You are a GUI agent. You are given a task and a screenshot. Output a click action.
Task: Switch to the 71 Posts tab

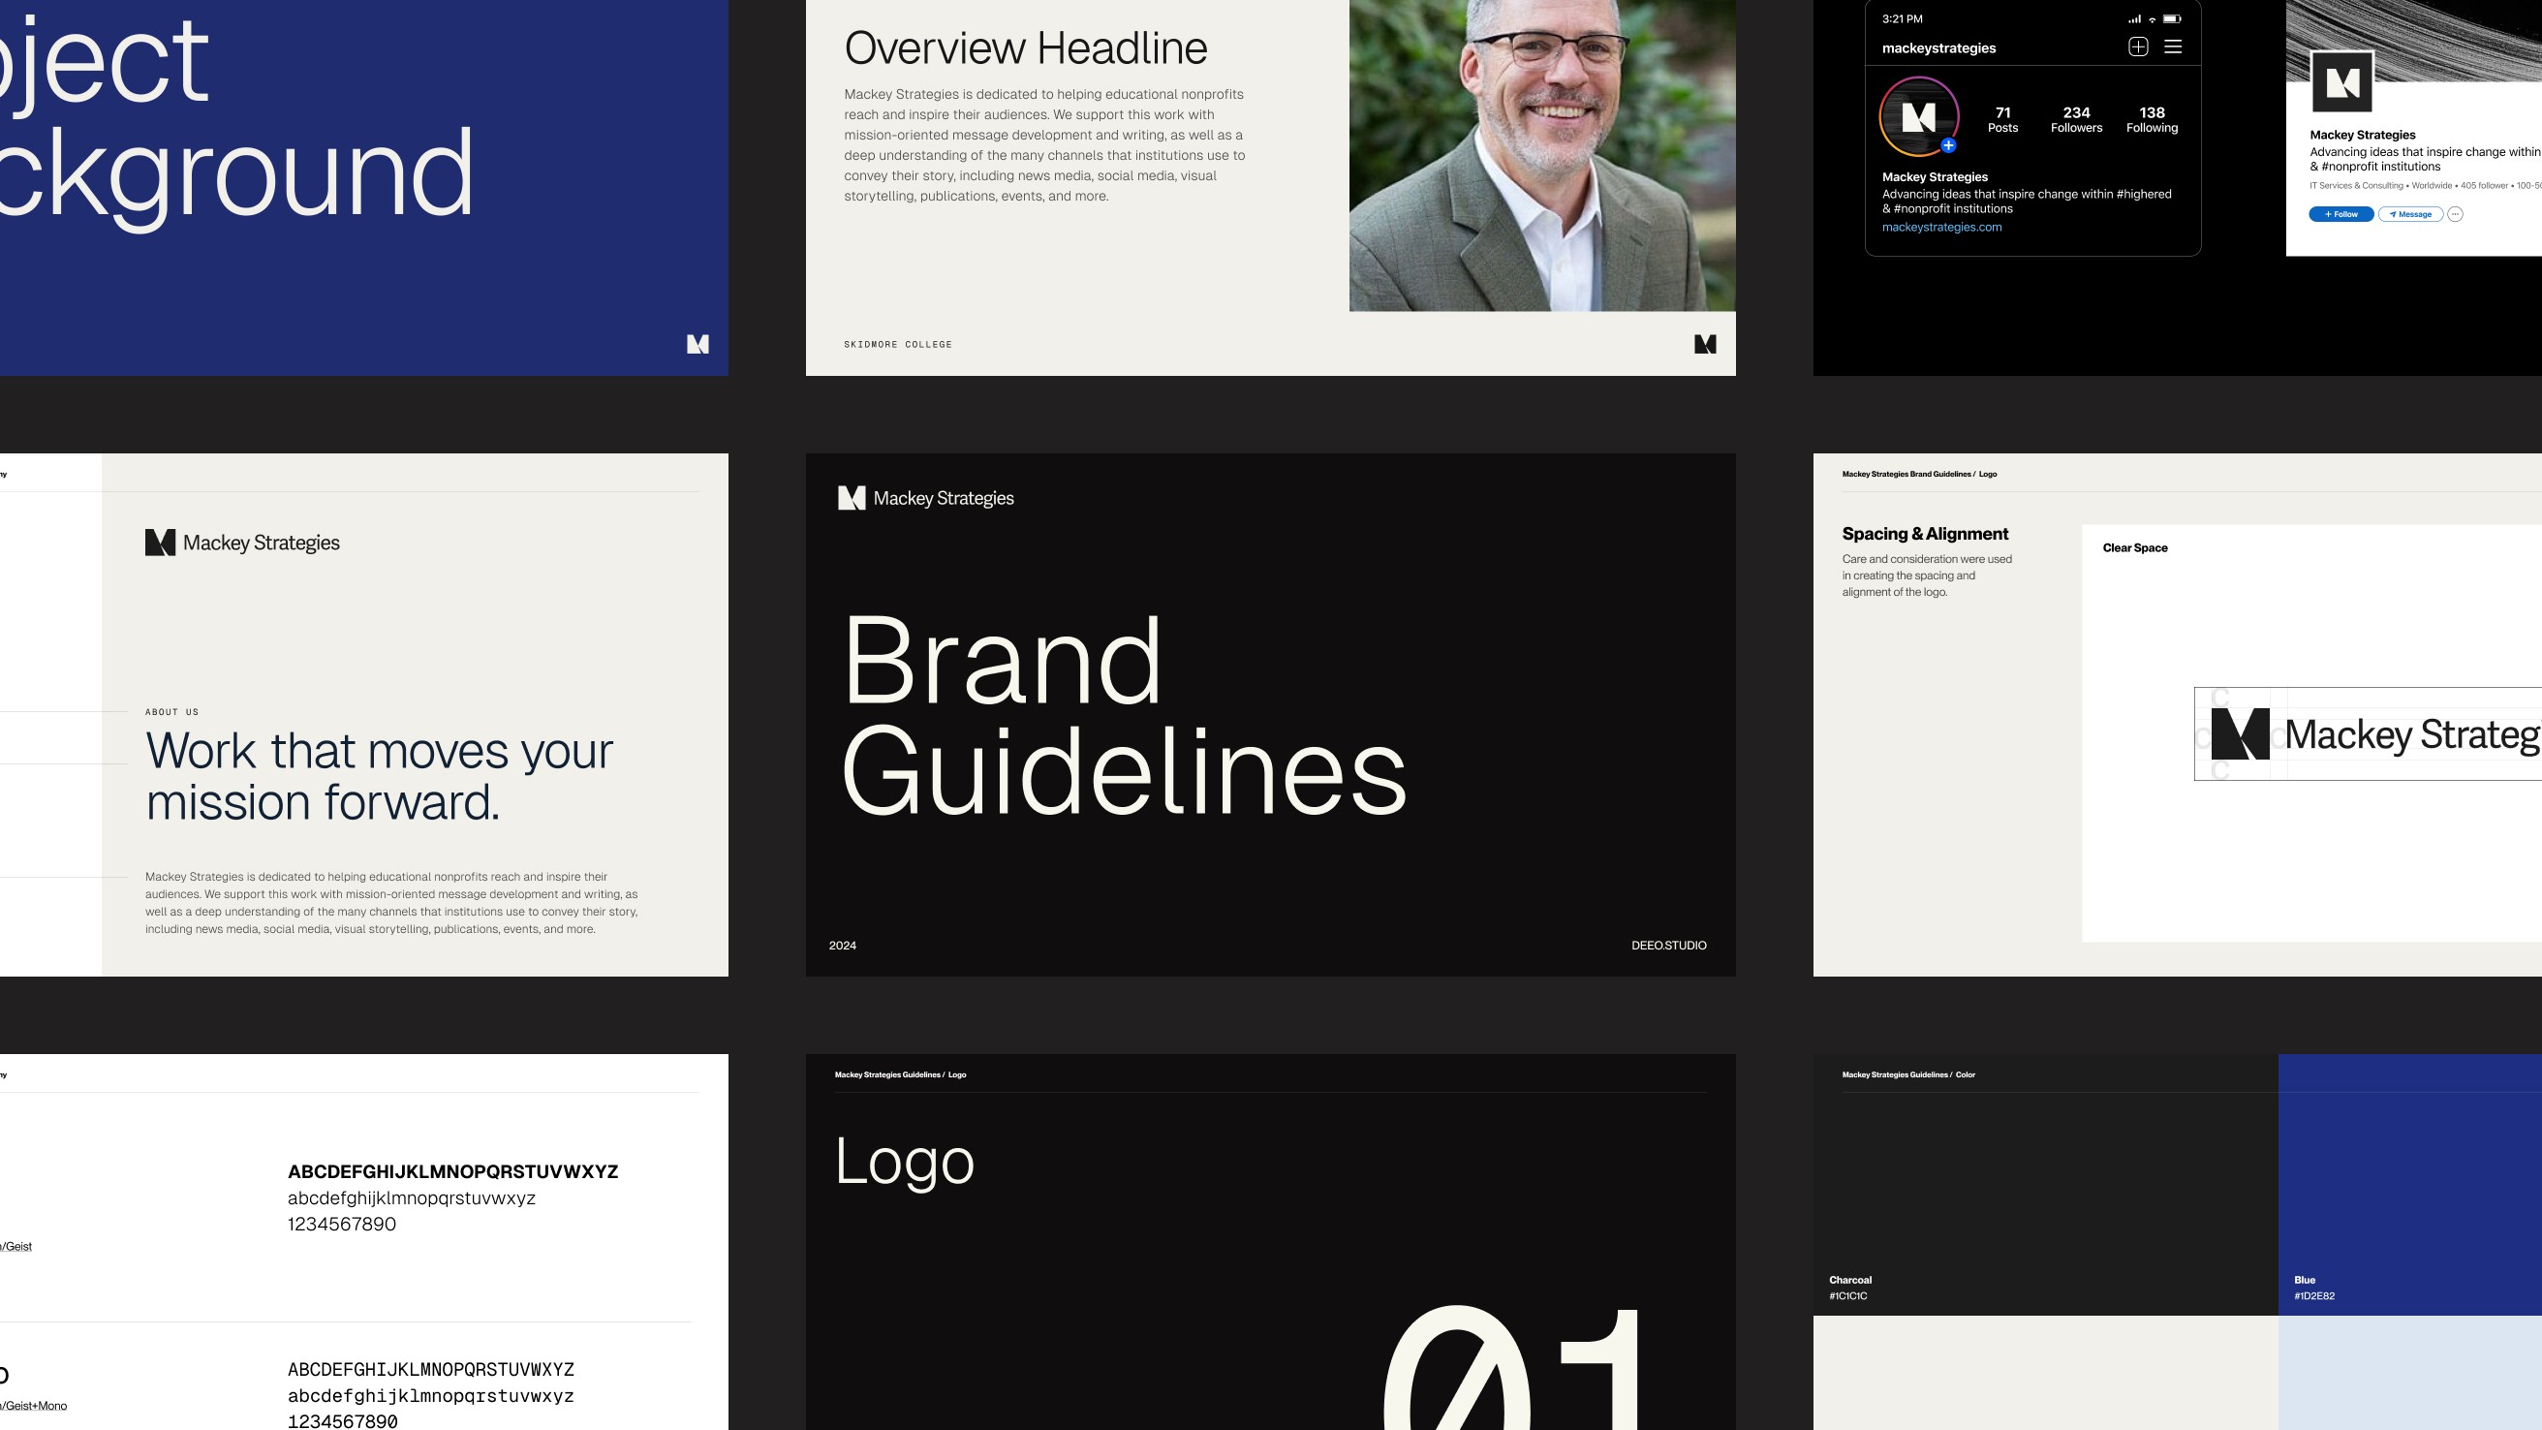point(2003,119)
